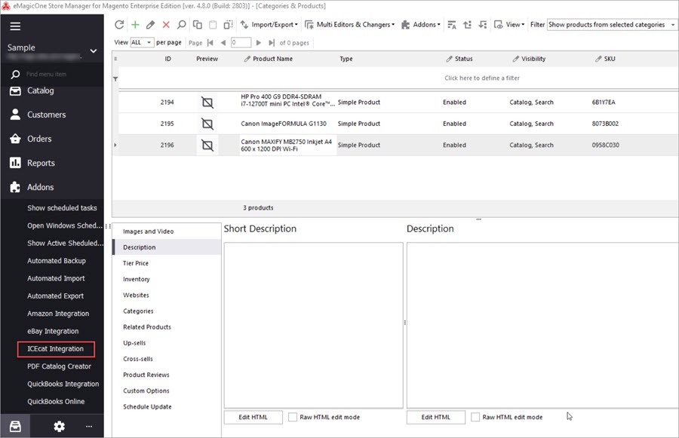Click preview image icon for product 2194
The width and height of the screenshot is (679, 438).
[207, 103]
